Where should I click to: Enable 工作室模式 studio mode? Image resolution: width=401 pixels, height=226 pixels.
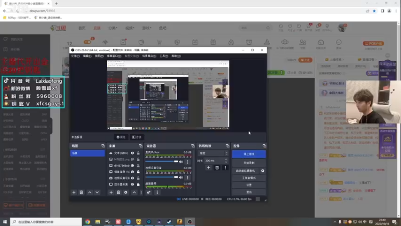pyautogui.click(x=249, y=178)
